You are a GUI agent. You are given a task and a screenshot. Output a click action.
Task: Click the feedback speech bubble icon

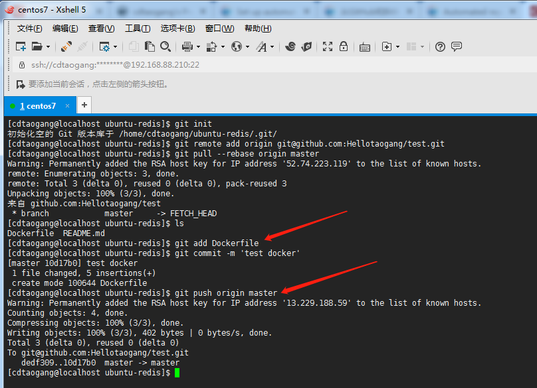pyautogui.click(x=457, y=46)
